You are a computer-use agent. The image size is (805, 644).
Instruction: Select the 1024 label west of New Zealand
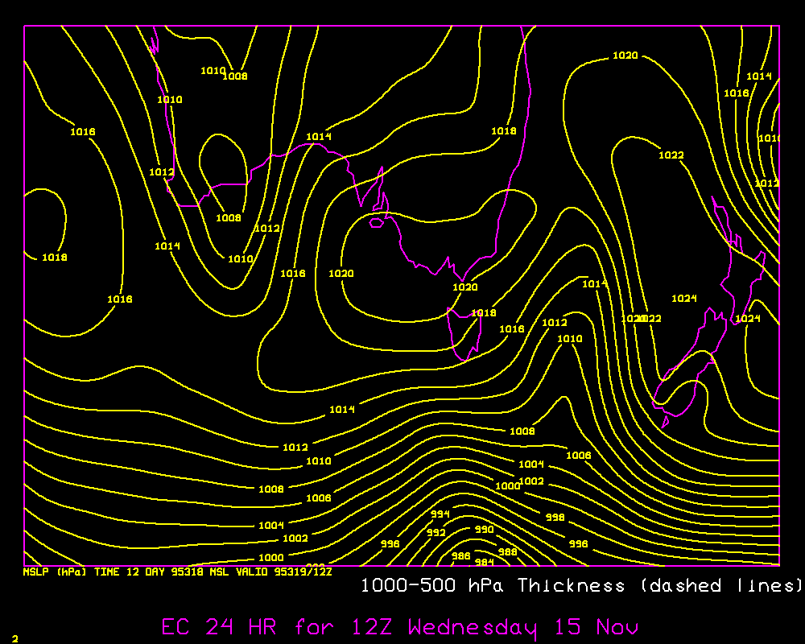pos(684,299)
